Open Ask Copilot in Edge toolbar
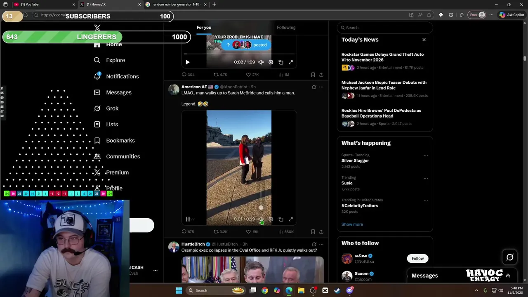Screen dimensions: 528x297 [511, 15]
